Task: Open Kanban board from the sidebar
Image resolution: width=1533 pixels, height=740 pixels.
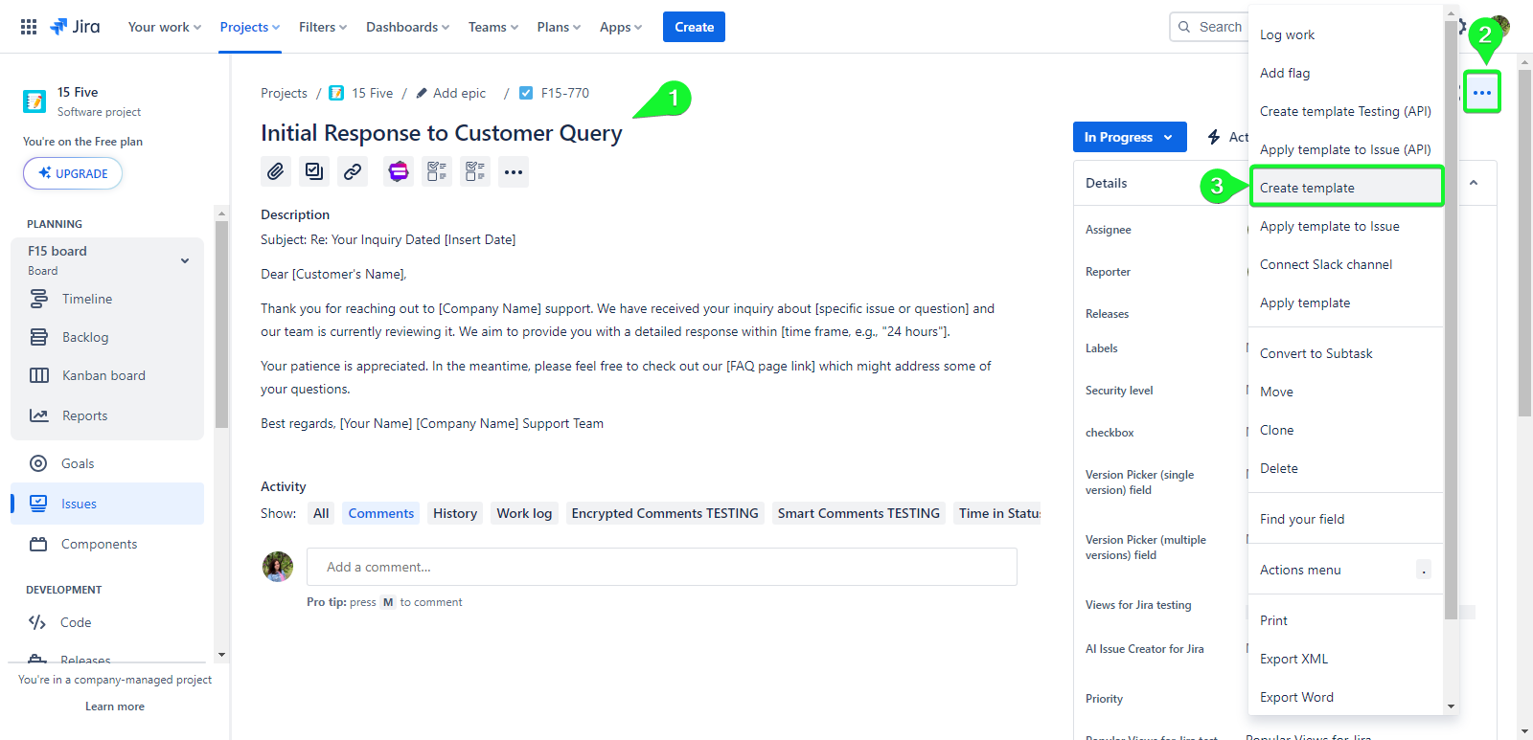Action: point(103,375)
